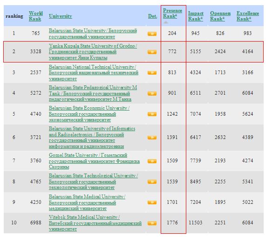266x237 pixels.
Task: Select openness rank value 2193
Action: coord(220,160)
